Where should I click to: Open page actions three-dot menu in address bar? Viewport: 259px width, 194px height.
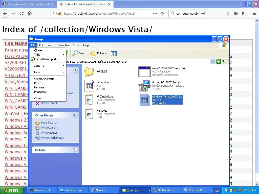(x=155, y=13)
